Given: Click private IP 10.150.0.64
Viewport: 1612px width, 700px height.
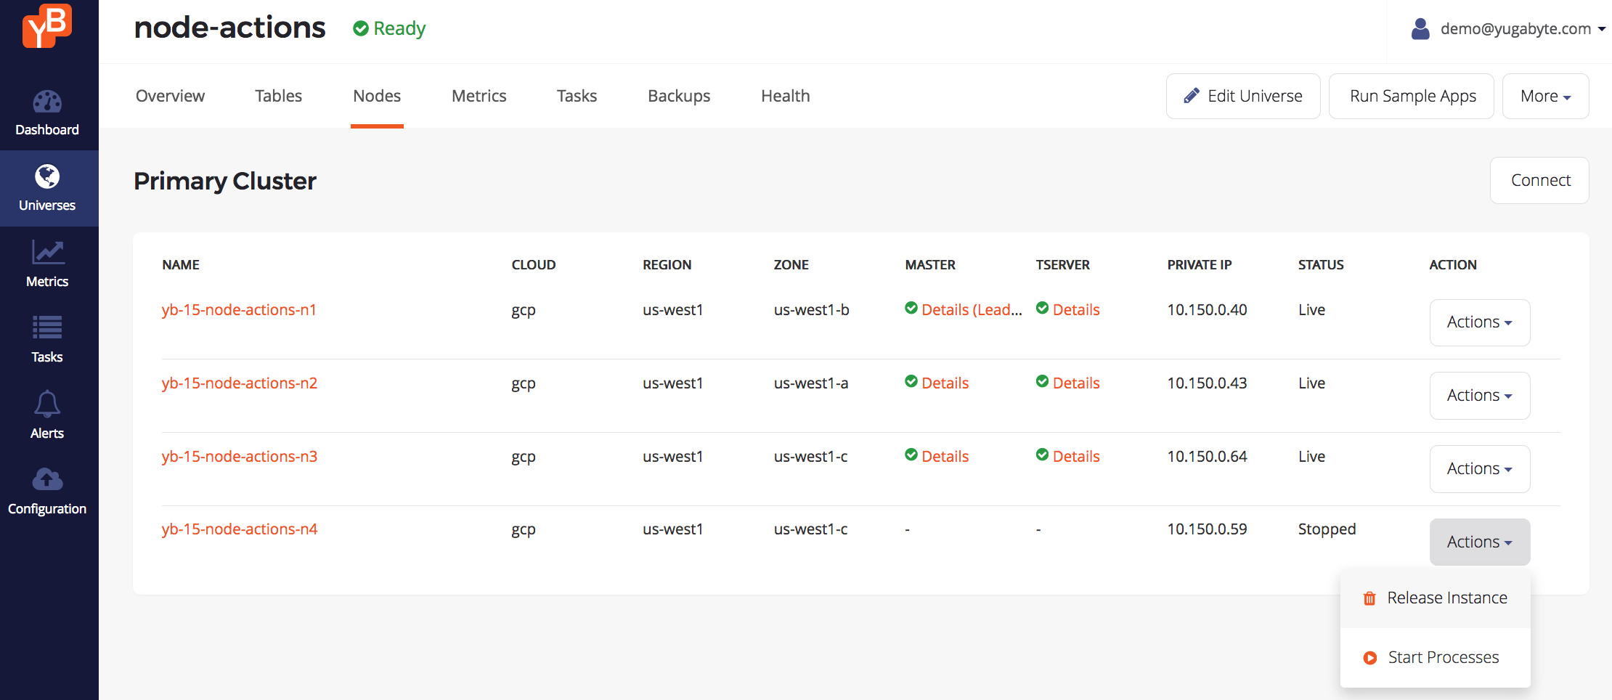Looking at the screenshot, I should click(x=1207, y=457).
